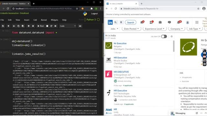Screen dimensions: 207x116
Task: Open LinkedIn Work apps grid icon
Action: pos(197,22)
